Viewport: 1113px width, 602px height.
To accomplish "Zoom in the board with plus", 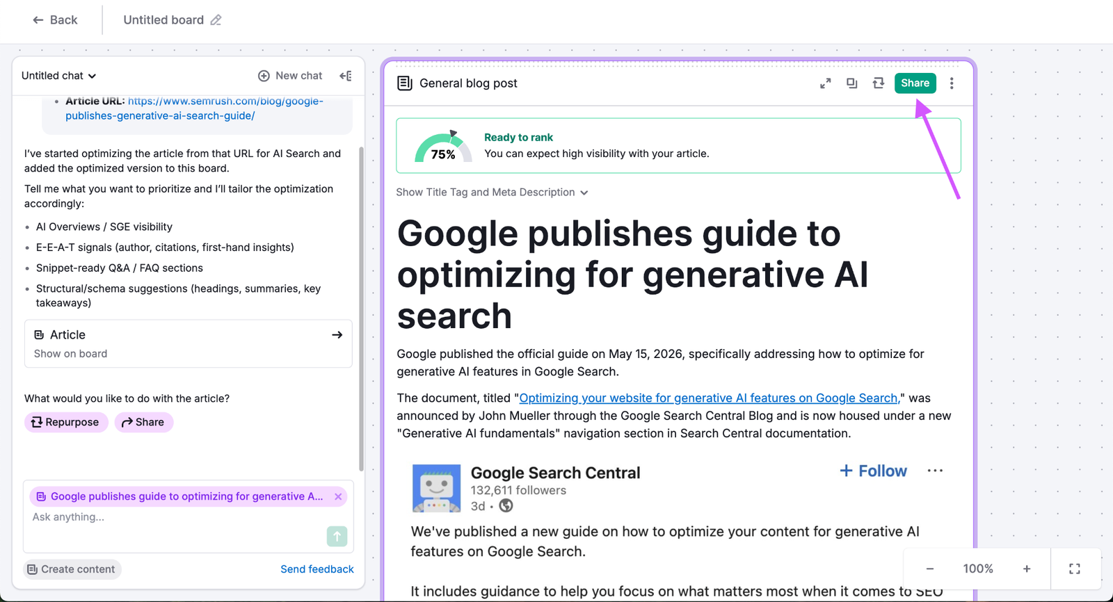I will tap(1027, 569).
